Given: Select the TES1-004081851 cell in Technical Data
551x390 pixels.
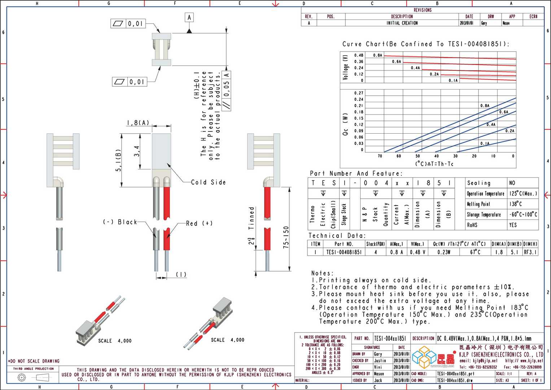Looking at the screenshot, I should point(344,252).
